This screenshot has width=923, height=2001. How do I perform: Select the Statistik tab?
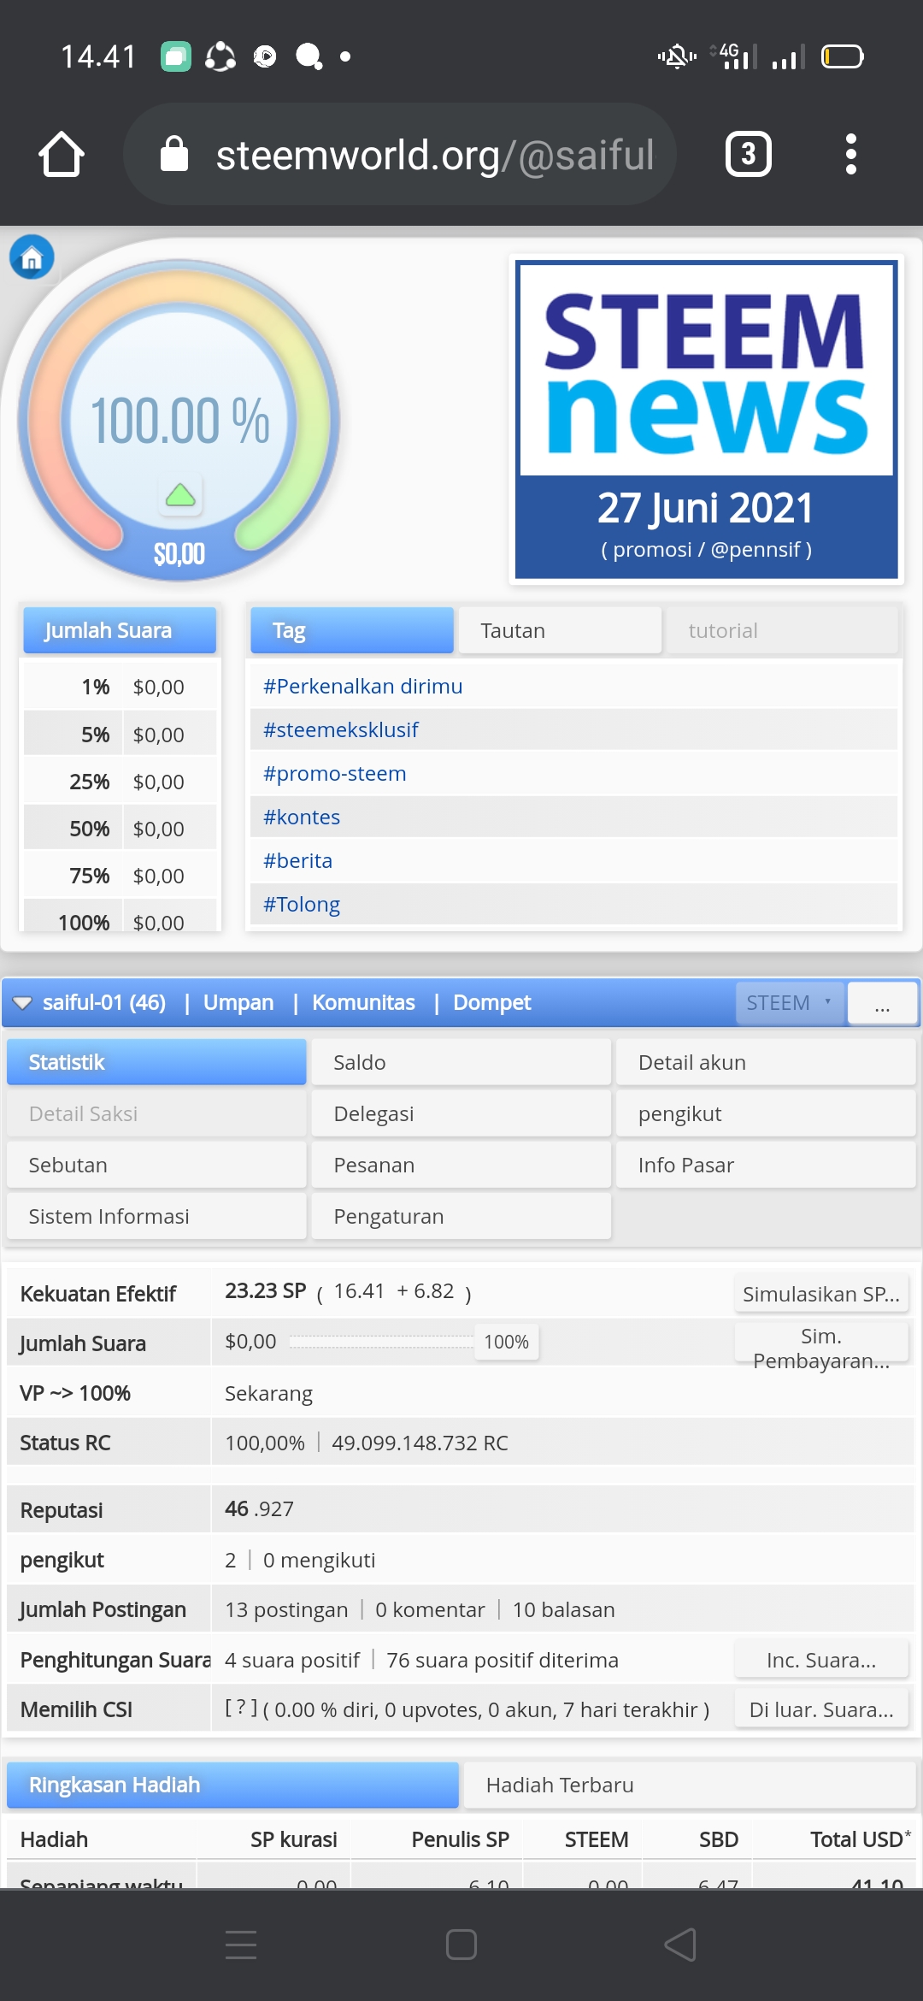(x=156, y=1062)
